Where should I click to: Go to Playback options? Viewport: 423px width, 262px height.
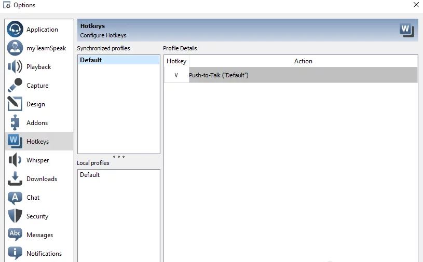click(x=38, y=67)
